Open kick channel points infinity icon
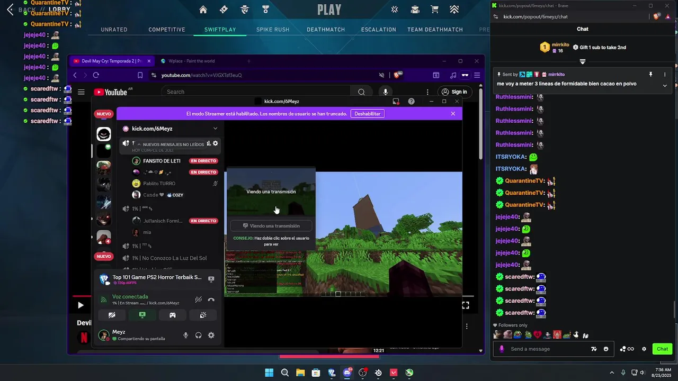The image size is (678, 381). 627,349
